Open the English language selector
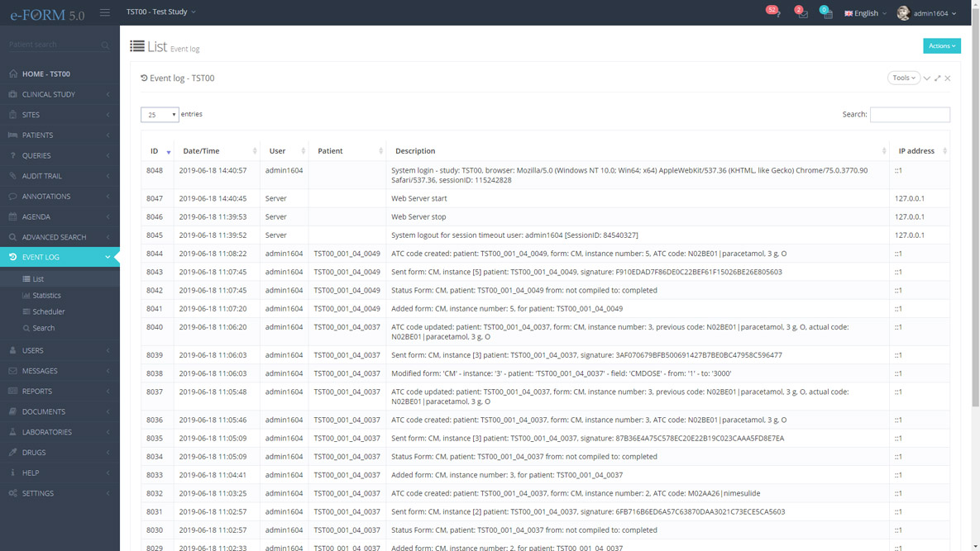This screenshot has width=980, height=551. coord(865,13)
